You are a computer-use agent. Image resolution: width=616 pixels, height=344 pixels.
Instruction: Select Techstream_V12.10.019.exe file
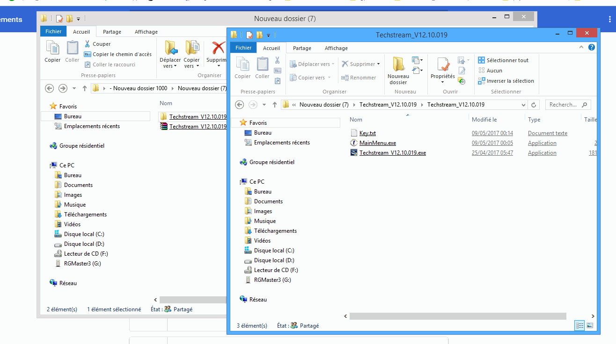click(x=388, y=153)
